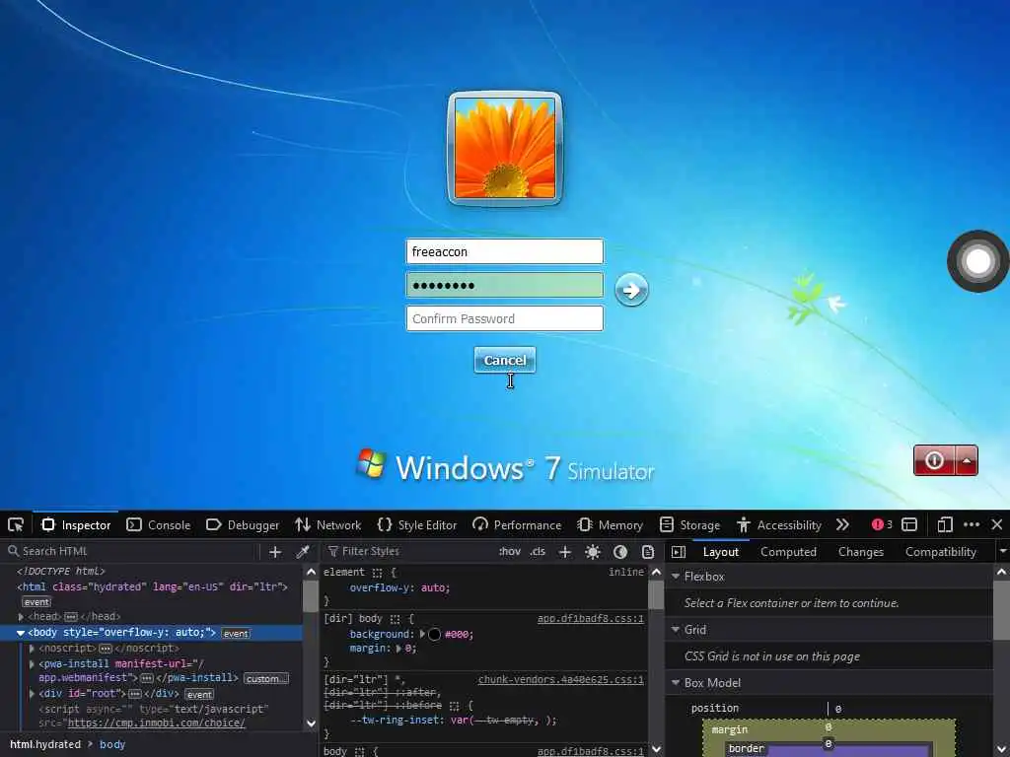
Task: Open the app.df1badf8.css:1 link for [dir] body
Action: click(591, 619)
